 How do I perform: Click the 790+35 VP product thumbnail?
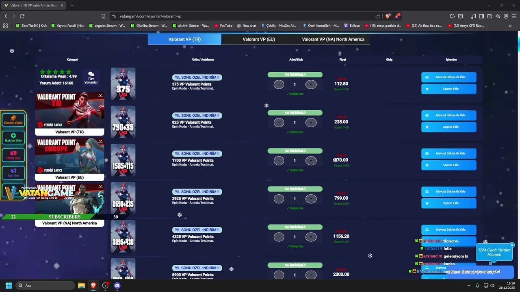(x=123, y=122)
